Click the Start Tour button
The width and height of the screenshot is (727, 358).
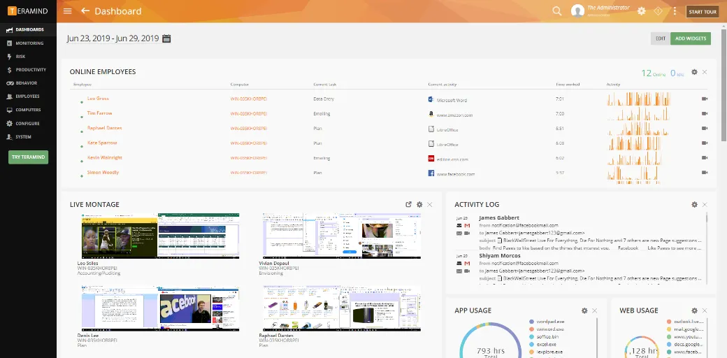pos(703,12)
